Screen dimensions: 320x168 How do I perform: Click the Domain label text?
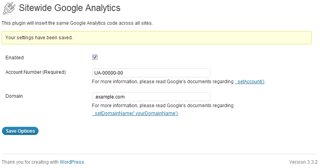point(14,96)
